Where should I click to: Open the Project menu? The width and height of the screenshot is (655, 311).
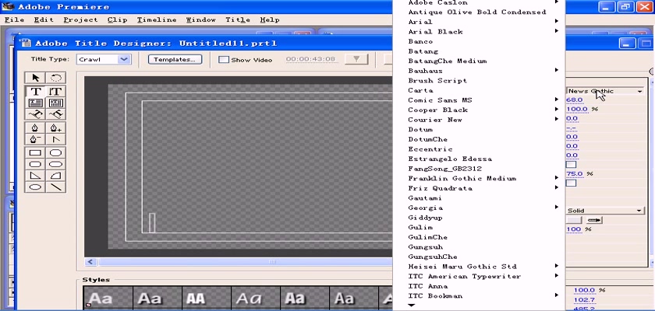[80, 19]
